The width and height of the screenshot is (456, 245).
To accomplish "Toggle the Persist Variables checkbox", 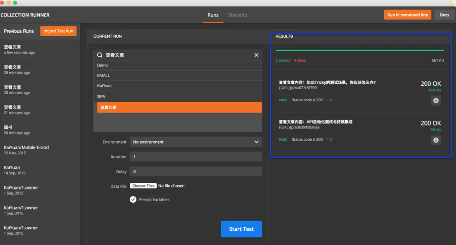I will pyautogui.click(x=133, y=200).
